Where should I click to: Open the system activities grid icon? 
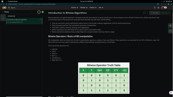click(x=2, y=2)
